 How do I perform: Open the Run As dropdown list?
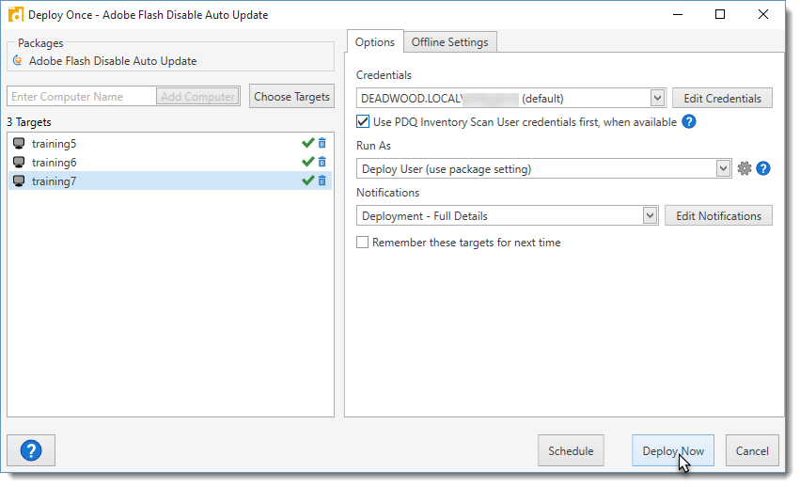click(723, 168)
